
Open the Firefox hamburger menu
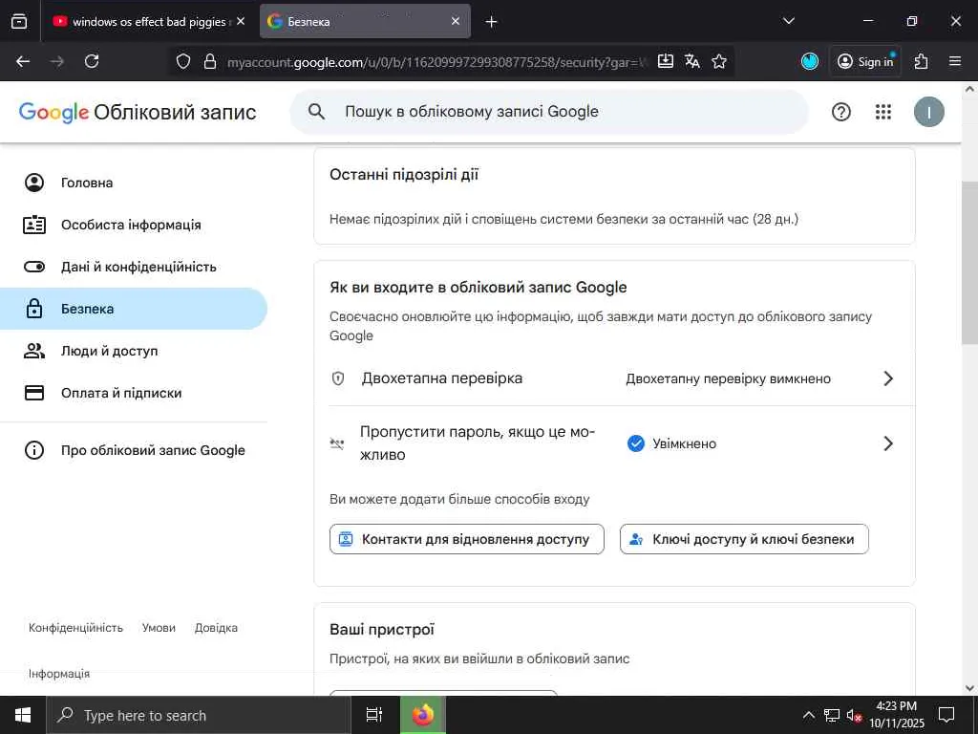click(955, 61)
